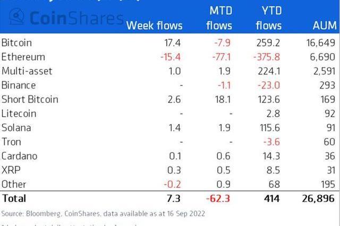Screen dimensions: 340x226
Task: Click the Total AUM value 26,896
Action: (x=318, y=198)
